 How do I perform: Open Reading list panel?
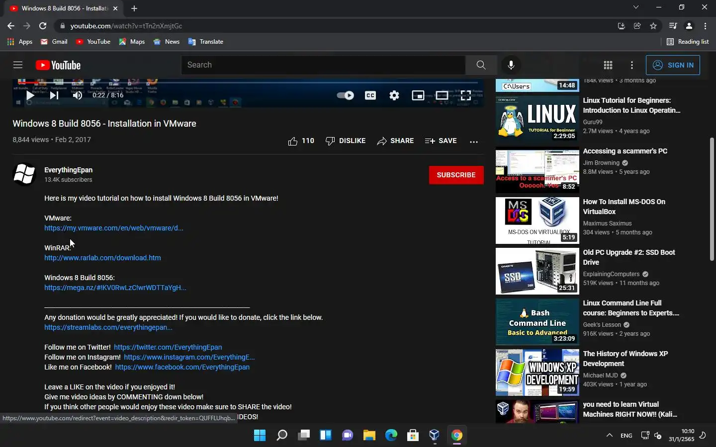tap(688, 42)
